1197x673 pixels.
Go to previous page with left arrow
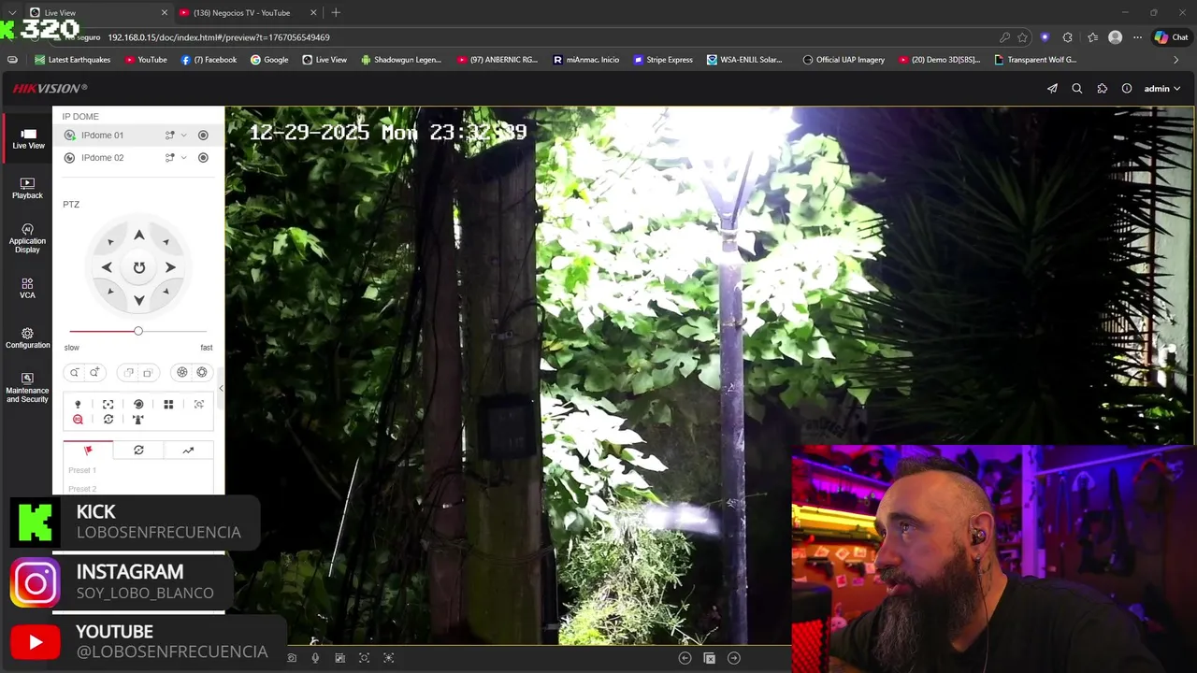(685, 658)
